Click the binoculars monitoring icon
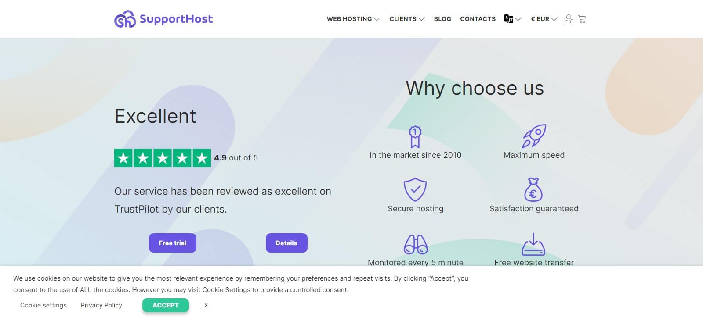Image resolution: width=703 pixels, height=321 pixels. click(x=416, y=245)
